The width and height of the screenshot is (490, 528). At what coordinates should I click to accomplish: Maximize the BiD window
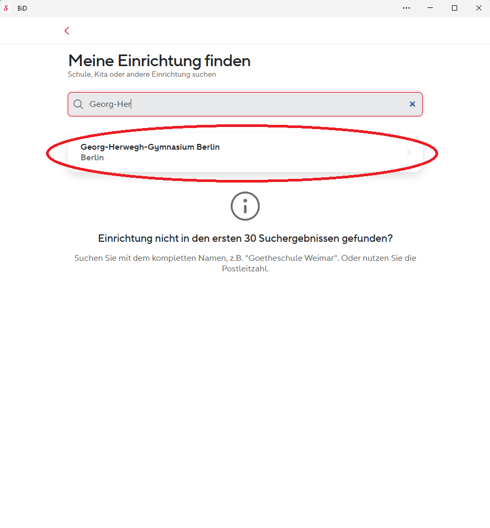coord(455,8)
